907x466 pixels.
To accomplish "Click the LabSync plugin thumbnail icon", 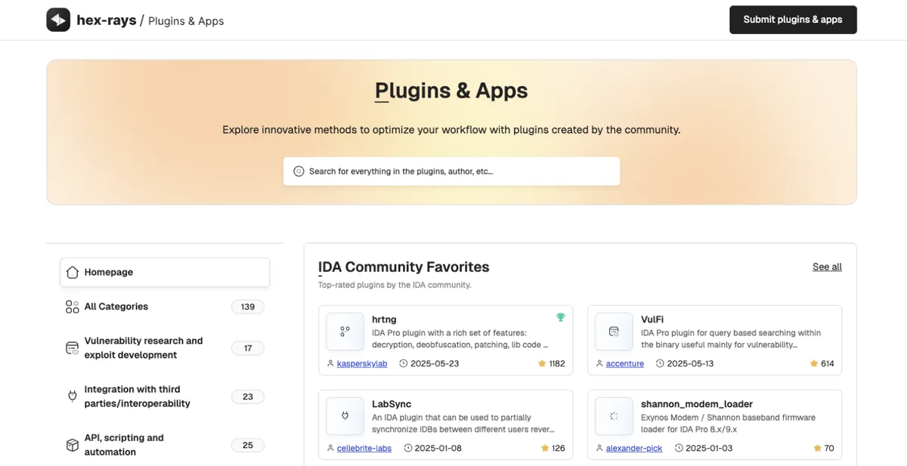I will tap(345, 416).
